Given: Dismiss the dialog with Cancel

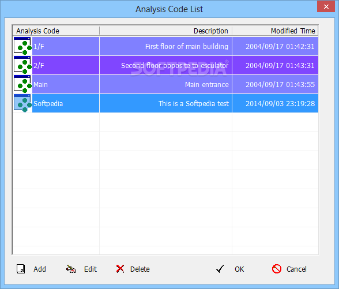Looking at the screenshot, I should tap(296, 269).
